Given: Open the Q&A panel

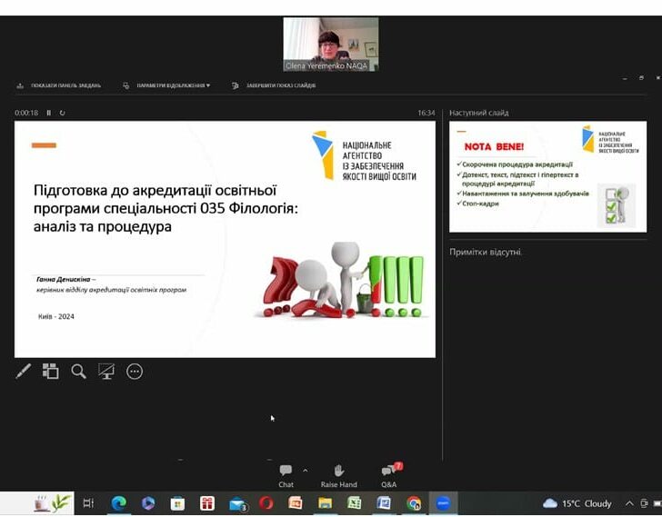Looking at the screenshot, I should click(x=388, y=475).
